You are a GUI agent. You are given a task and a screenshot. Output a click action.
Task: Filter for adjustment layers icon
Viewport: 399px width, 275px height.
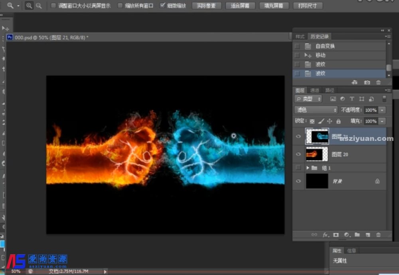[x=342, y=99]
